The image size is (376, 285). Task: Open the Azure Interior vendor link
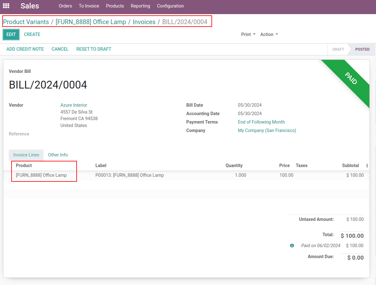(x=74, y=105)
